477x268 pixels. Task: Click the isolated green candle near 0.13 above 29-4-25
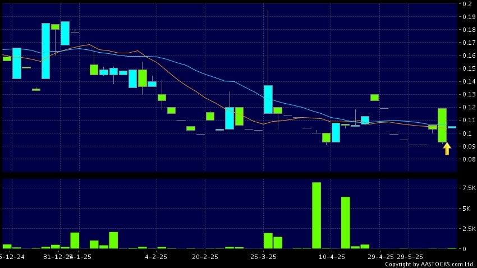coord(374,98)
